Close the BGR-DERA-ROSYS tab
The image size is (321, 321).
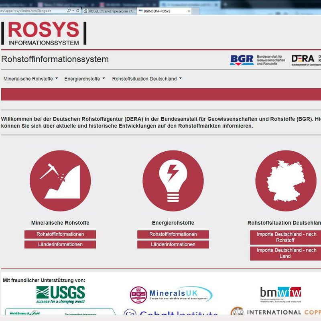(189, 11)
